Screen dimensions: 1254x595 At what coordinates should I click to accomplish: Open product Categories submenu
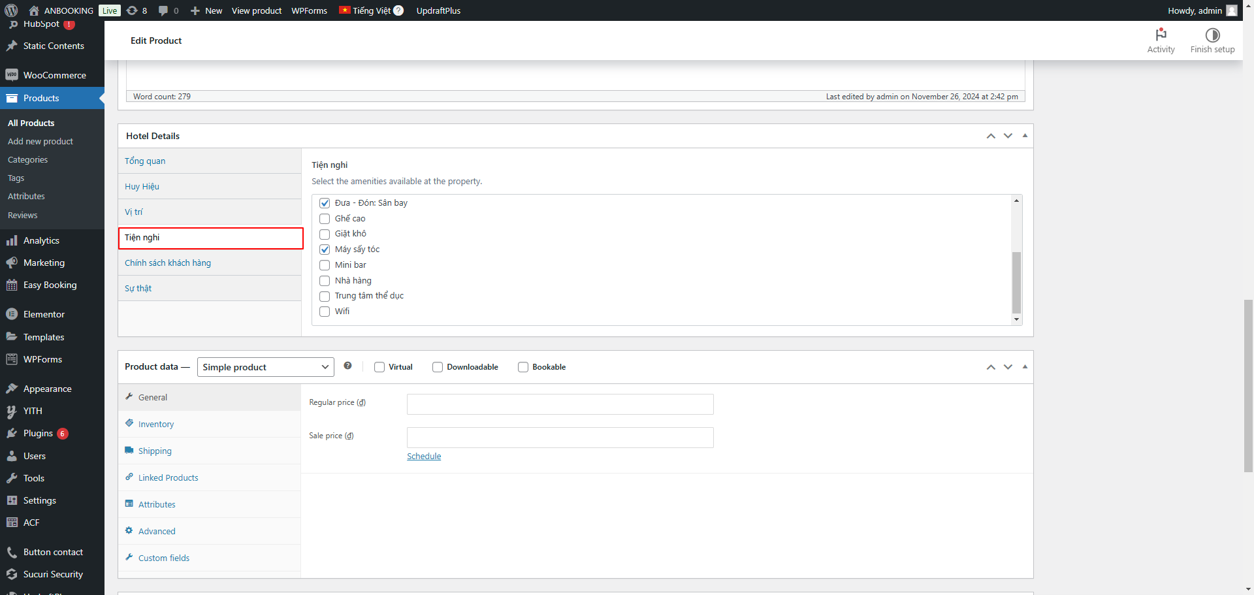[x=27, y=159]
